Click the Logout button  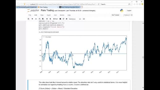pos(129,10)
